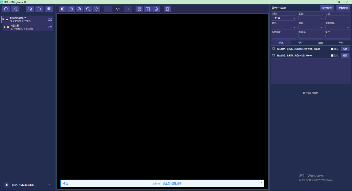The image size is (352, 191).
Task: Click the square-in-square fit icon
Action: coord(71,9)
